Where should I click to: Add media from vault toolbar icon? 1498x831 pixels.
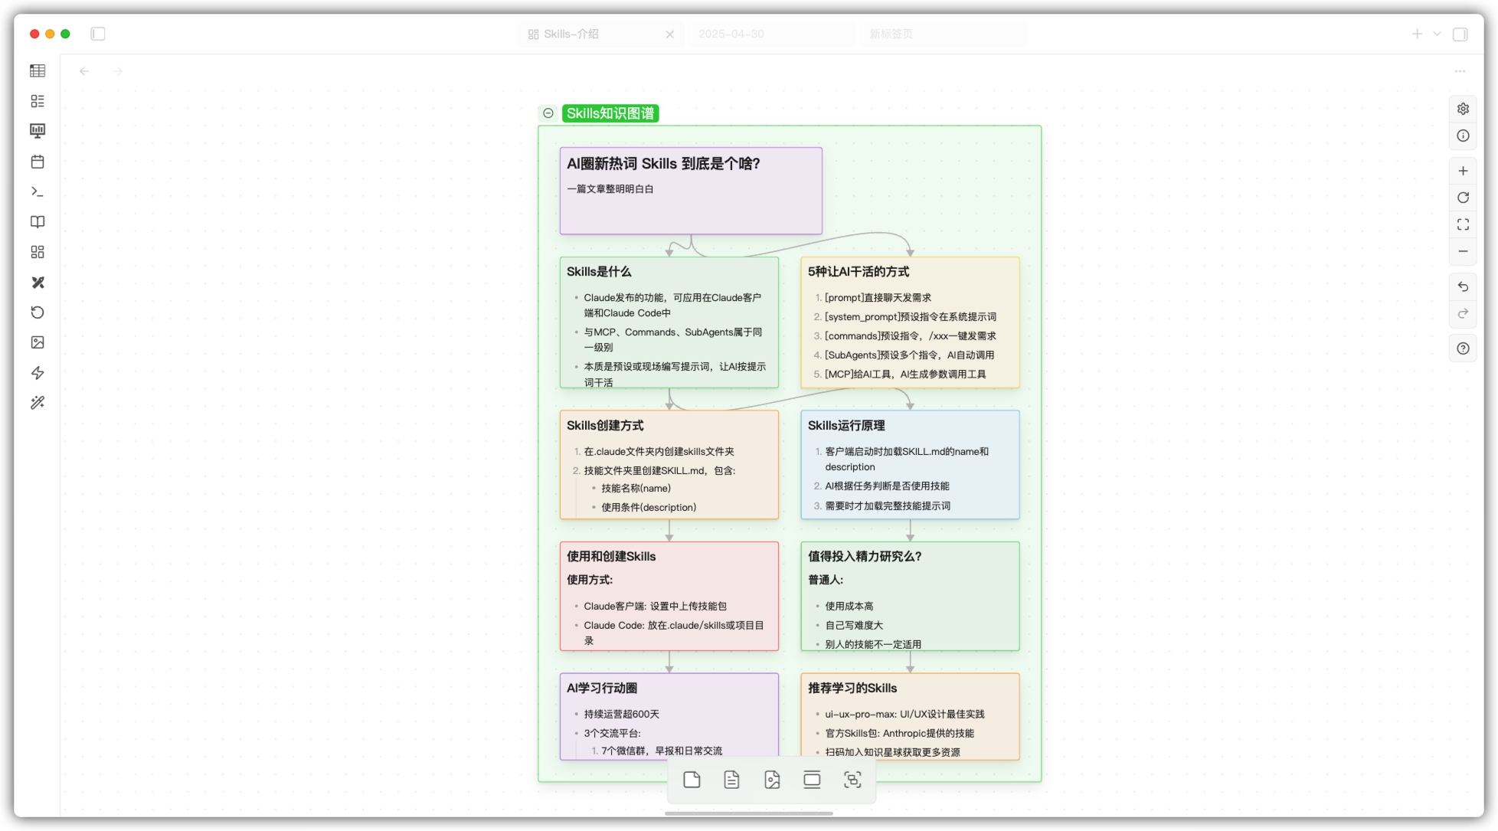pos(772,780)
